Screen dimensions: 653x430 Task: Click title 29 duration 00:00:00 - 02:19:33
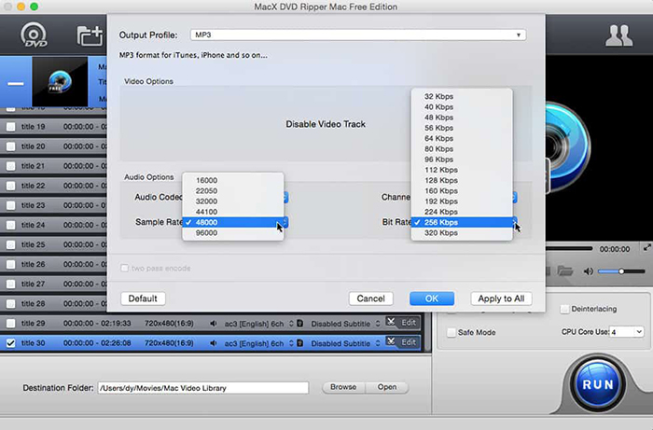coord(97,324)
